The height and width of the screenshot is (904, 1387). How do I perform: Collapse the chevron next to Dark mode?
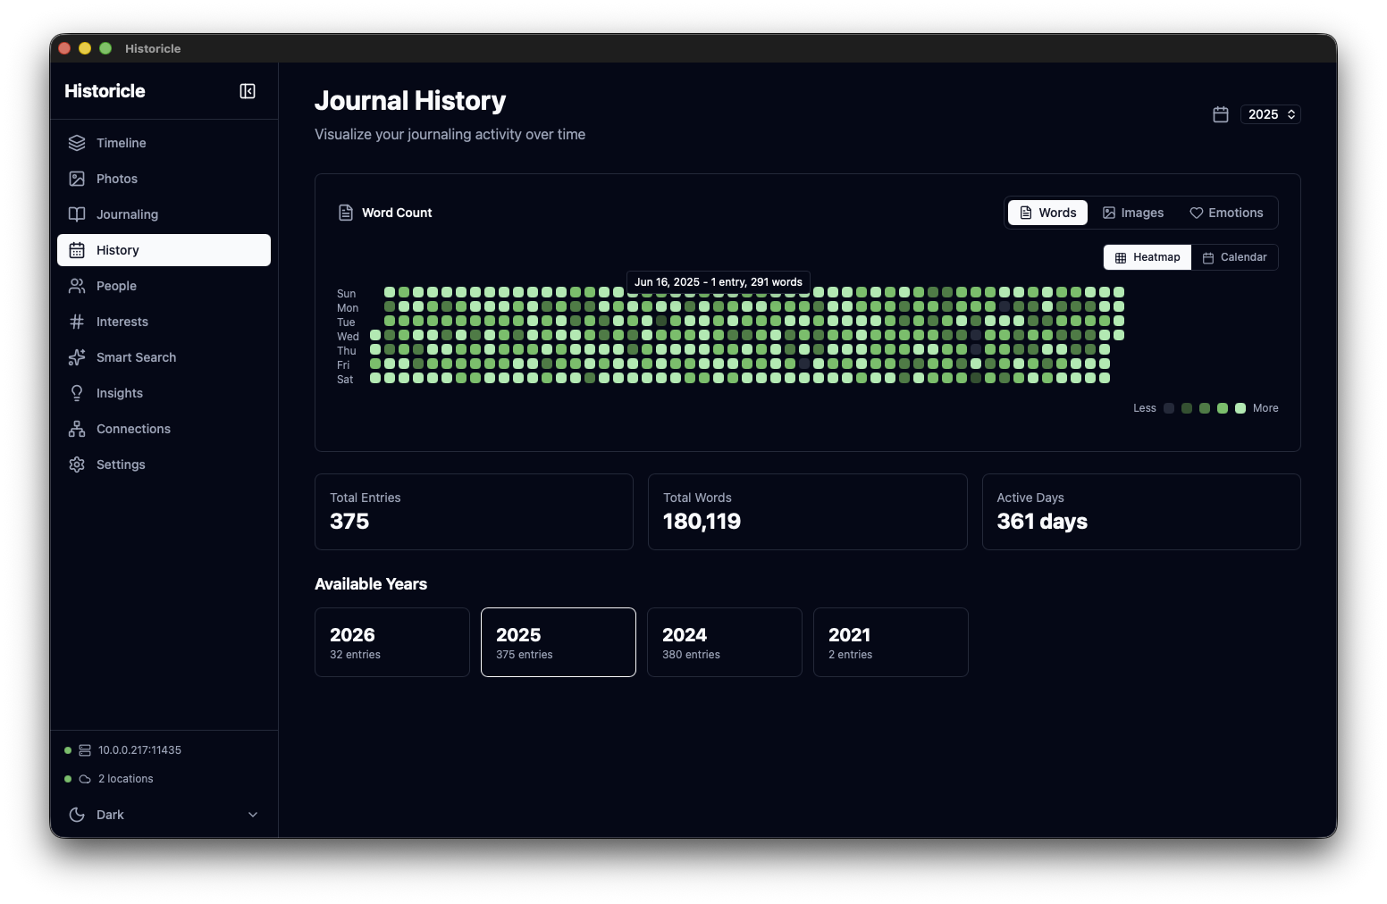252,815
